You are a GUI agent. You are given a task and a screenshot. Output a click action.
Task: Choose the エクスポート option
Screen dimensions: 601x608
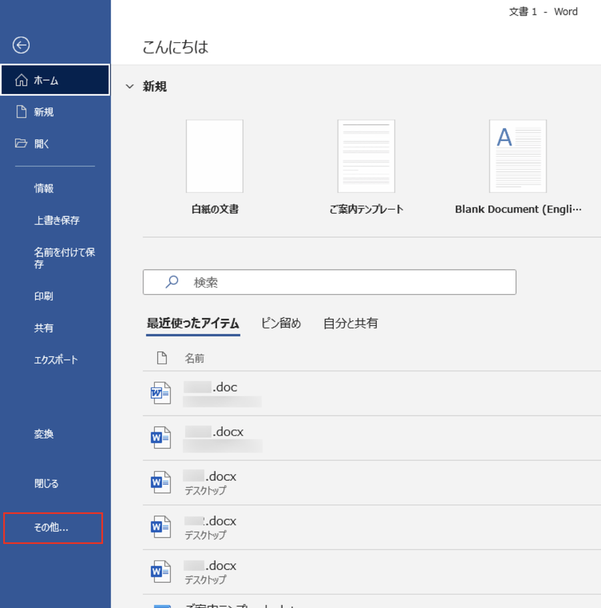(x=56, y=359)
